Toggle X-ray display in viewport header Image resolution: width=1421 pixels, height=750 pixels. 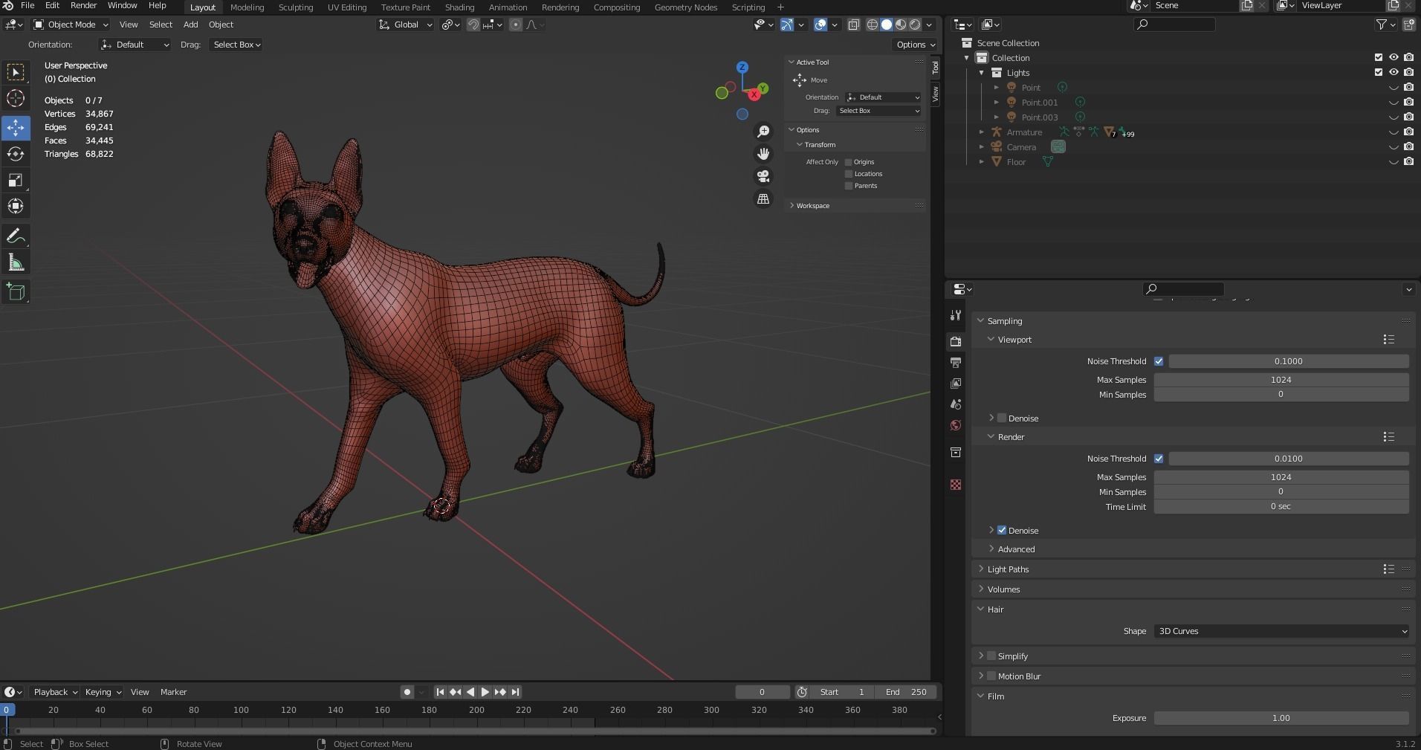pyautogui.click(x=854, y=25)
